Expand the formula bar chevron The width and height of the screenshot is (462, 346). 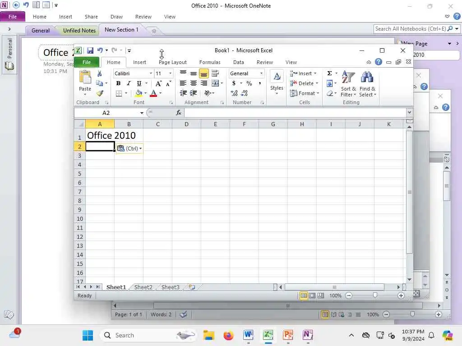click(x=409, y=112)
